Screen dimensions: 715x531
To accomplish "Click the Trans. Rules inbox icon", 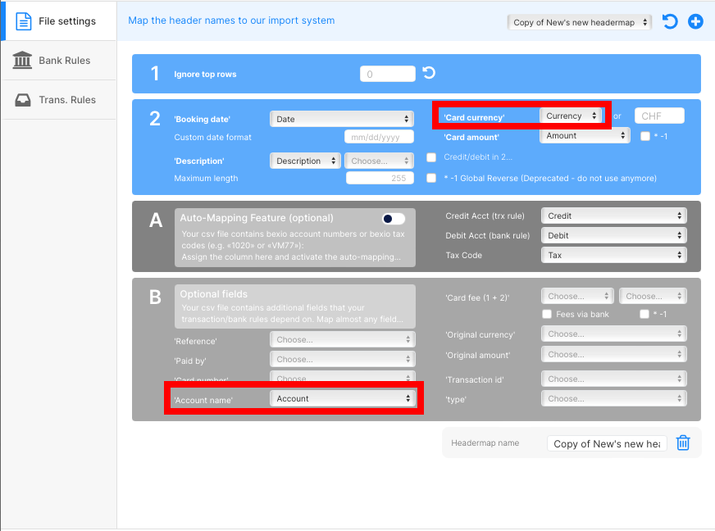I will (24, 100).
